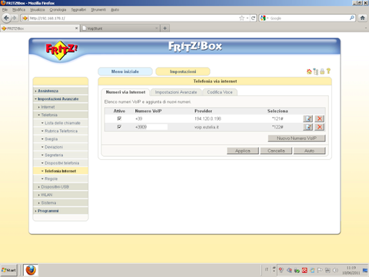This screenshot has width=369, height=277.
Task: Open the Impostazioni tab
Action: click(183, 72)
